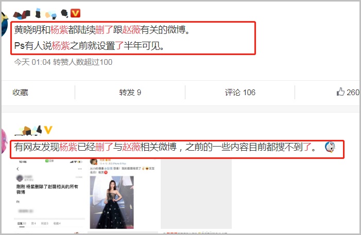Screen dimensions: 361x235
Task: Open 评论 106 comments
Action: 240,93
